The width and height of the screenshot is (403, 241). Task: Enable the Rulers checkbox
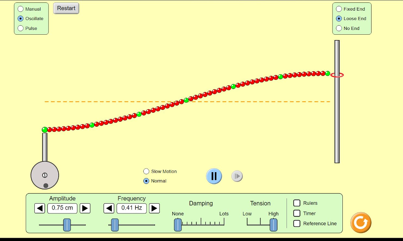coord(297,203)
